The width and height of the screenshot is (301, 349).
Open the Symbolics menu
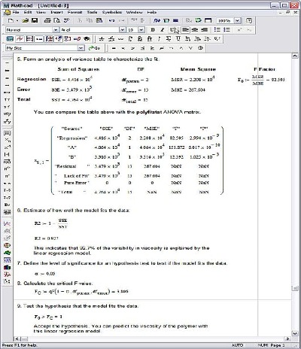pos(112,12)
